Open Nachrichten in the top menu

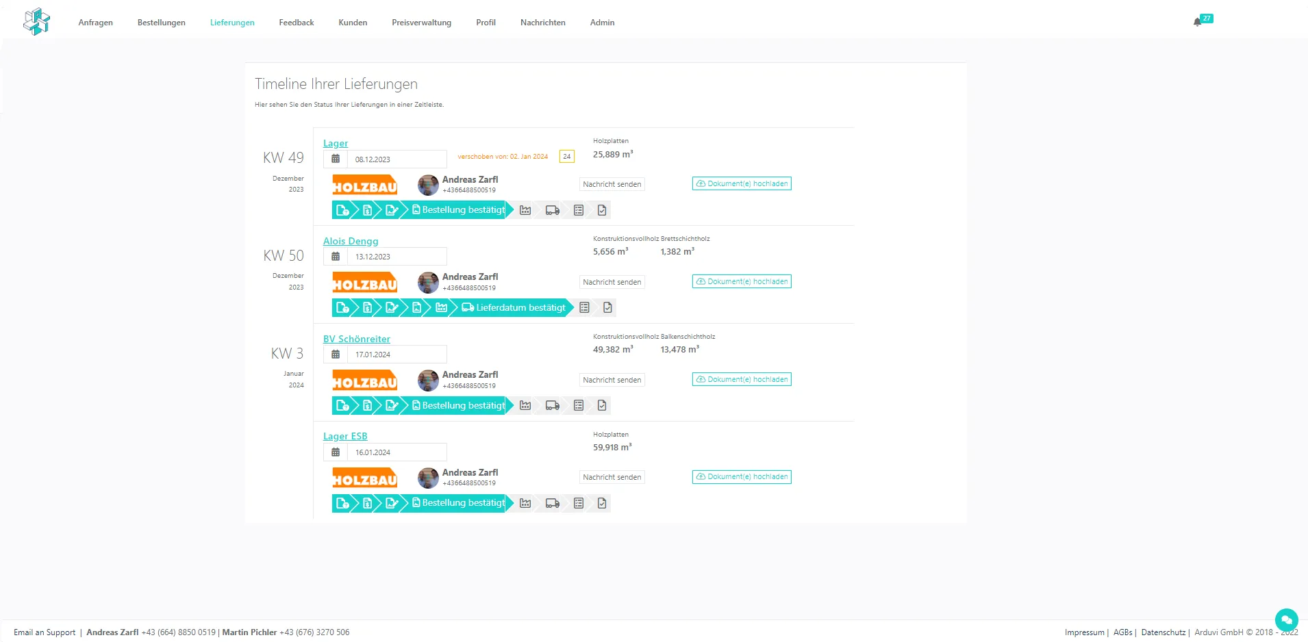click(543, 23)
